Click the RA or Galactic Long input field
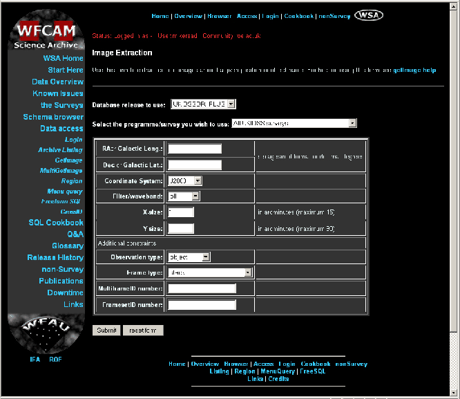Screen dimensions: 460x399 pos(195,149)
